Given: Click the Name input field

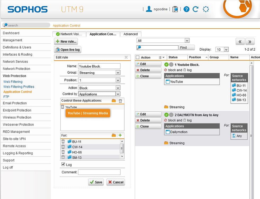Looking at the screenshot, I should (x=99, y=66).
